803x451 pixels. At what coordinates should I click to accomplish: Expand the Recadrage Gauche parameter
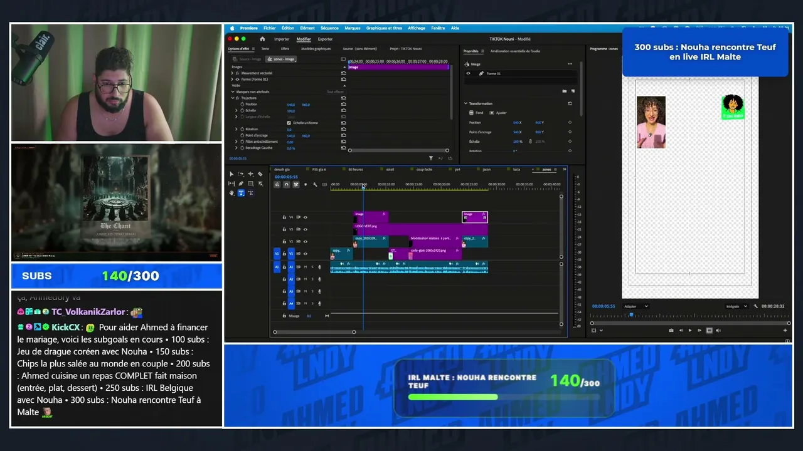[x=237, y=148]
